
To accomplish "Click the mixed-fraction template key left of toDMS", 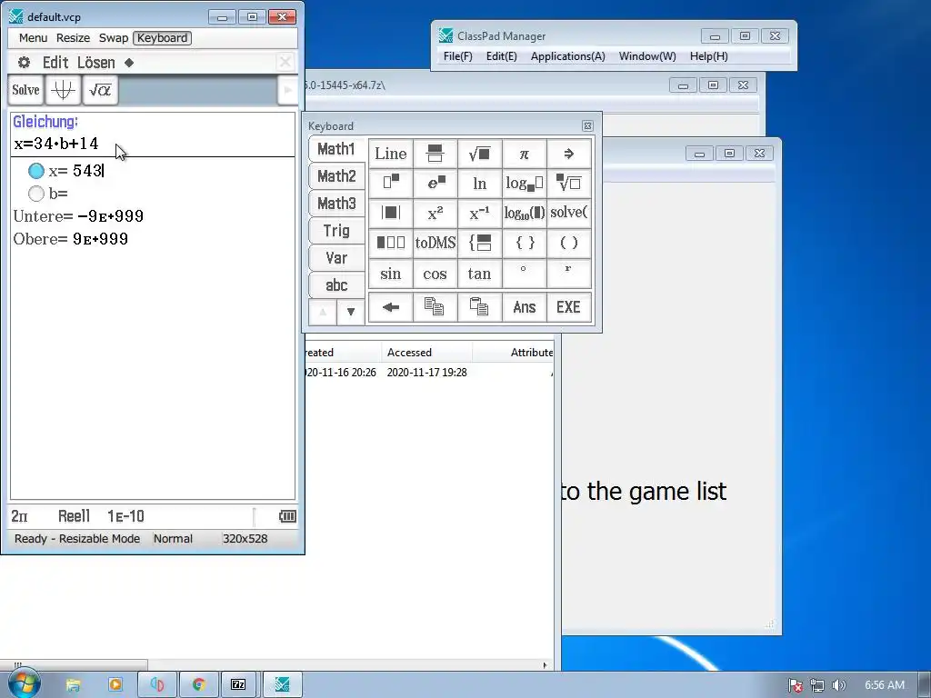I will point(391,243).
